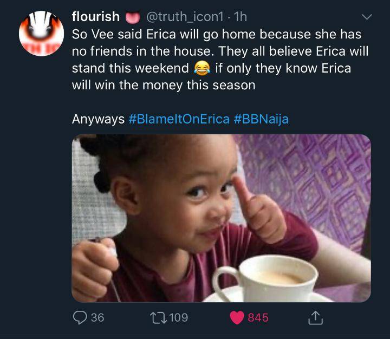
Task: Expand the tweet options chevron
Action: 367,17
